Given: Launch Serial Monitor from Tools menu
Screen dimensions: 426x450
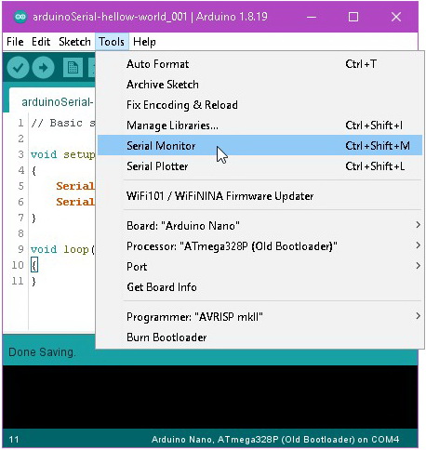Looking at the screenshot, I should (260, 145).
